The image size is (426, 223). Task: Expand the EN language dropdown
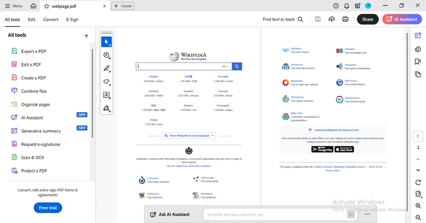[225, 66]
